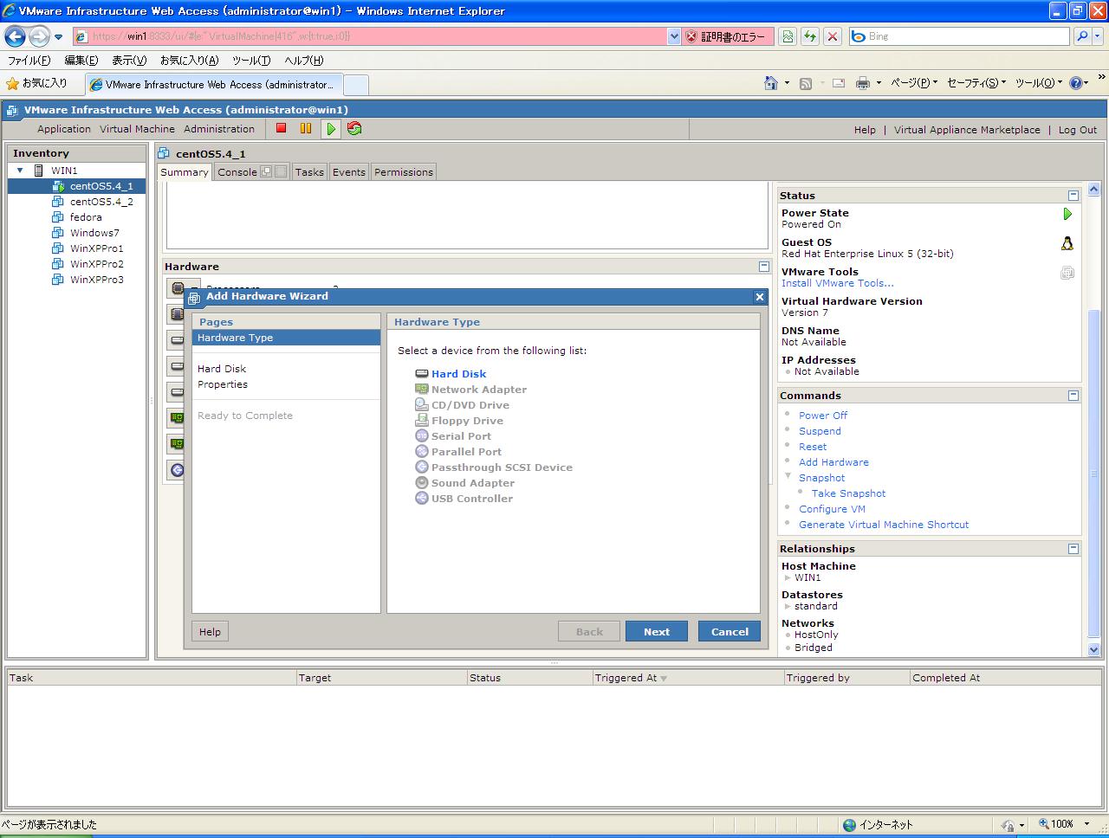
Task: Click Cancel in Add Hardware Wizard
Action: coord(730,631)
